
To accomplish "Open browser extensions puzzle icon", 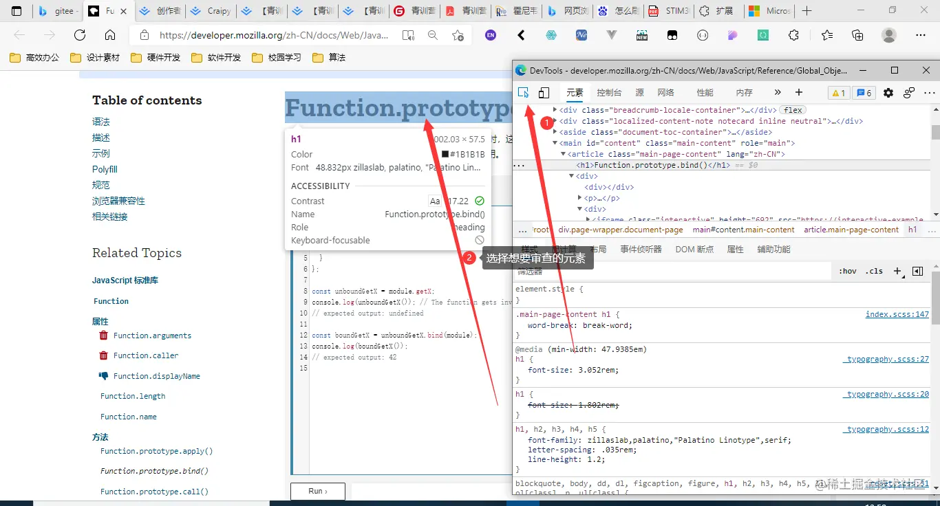I will [x=793, y=35].
